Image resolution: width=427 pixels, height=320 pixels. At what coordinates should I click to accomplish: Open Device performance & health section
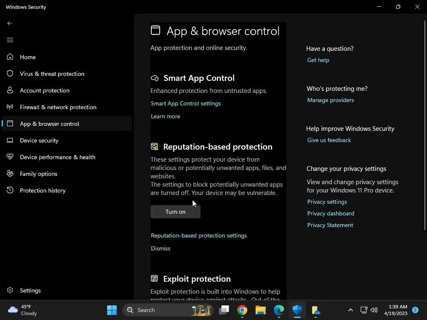pos(66,157)
